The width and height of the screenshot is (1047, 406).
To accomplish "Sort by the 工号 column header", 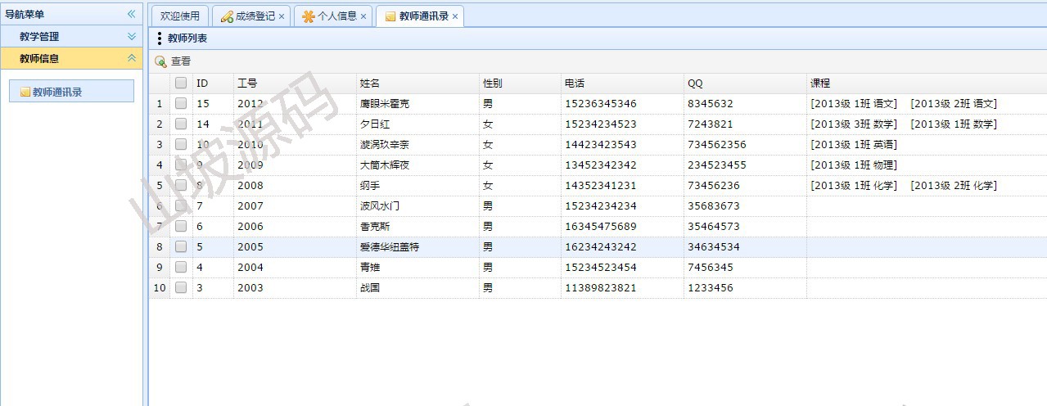I will tap(295, 83).
